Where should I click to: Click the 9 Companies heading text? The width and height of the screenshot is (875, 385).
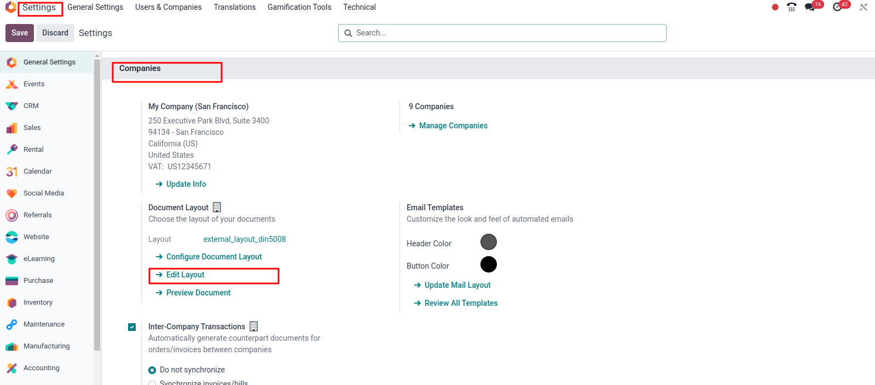click(x=431, y=106)
